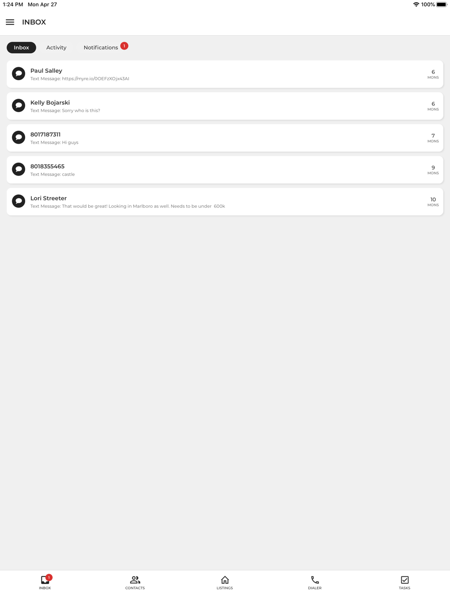Tap the 7 MONS timestamp on 8017187311
Viewport: 450px width, 601px height.
[x=433, y=138]
